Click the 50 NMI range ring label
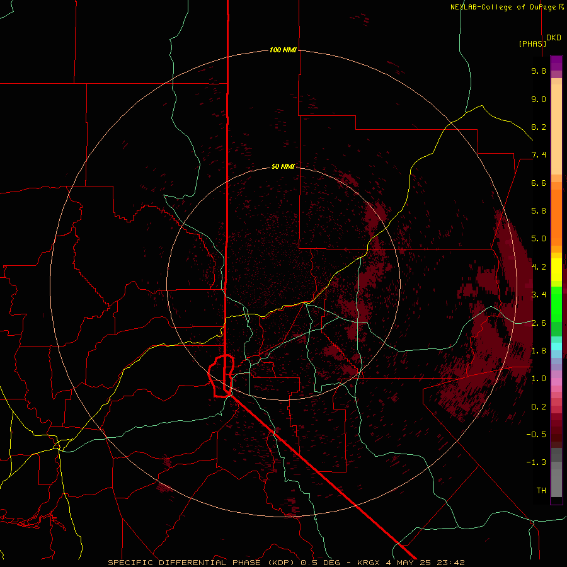 click(x=283, y=166)
